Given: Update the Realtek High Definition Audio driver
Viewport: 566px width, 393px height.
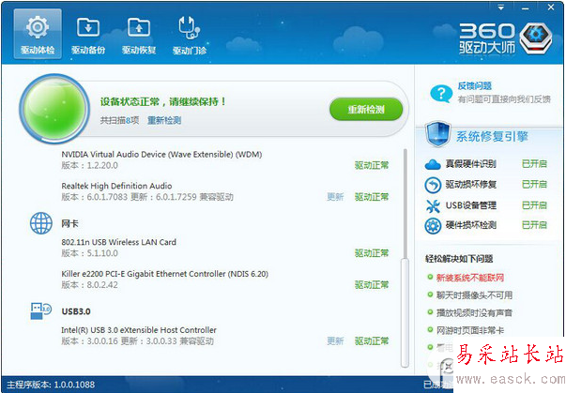Looking at the screenshot, I should click(x=335, y=197).
